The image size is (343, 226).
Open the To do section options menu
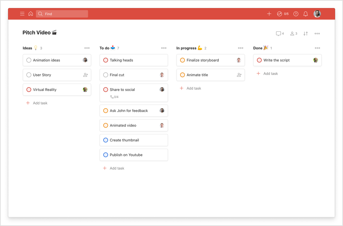pos(163,48)
